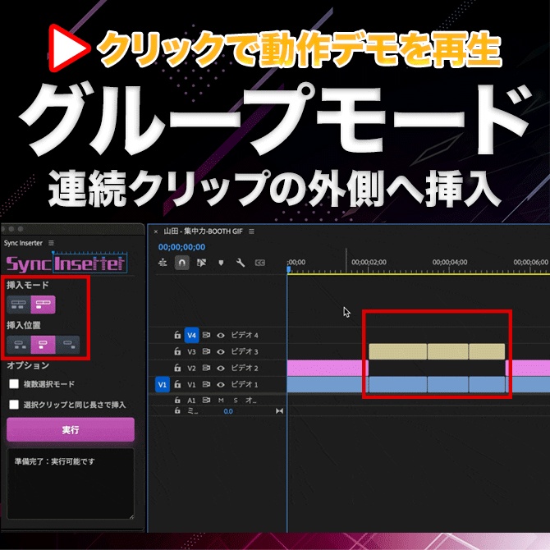
Task: Enable the 複数選択モード checkbox
Action: click(x=14, y=383)
